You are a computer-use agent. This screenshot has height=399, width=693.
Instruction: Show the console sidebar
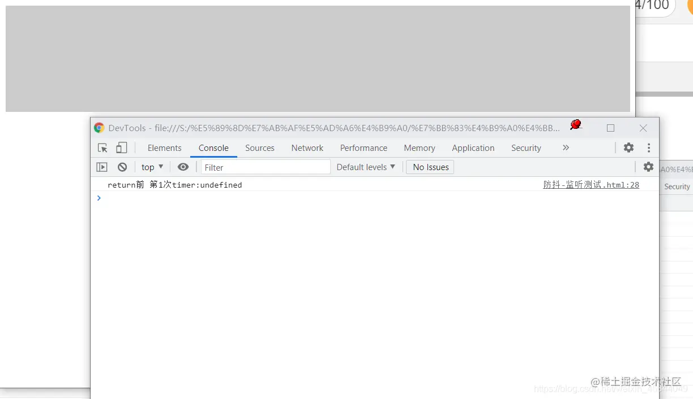[102, 167]
